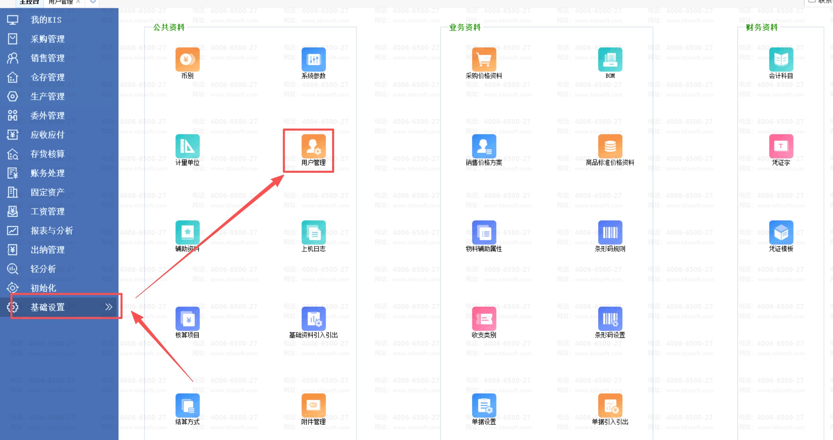
Task: Open 物料辅助属性 icon
Action: coord(484,233)
